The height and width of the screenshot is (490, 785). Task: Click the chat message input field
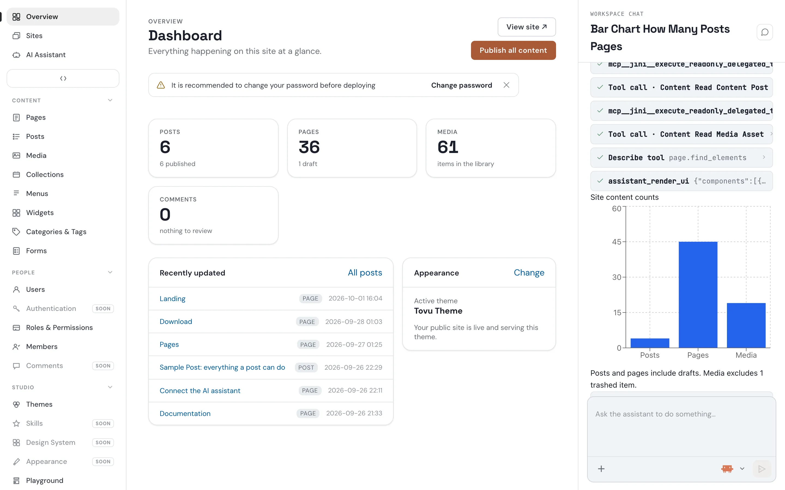[681, 426]
